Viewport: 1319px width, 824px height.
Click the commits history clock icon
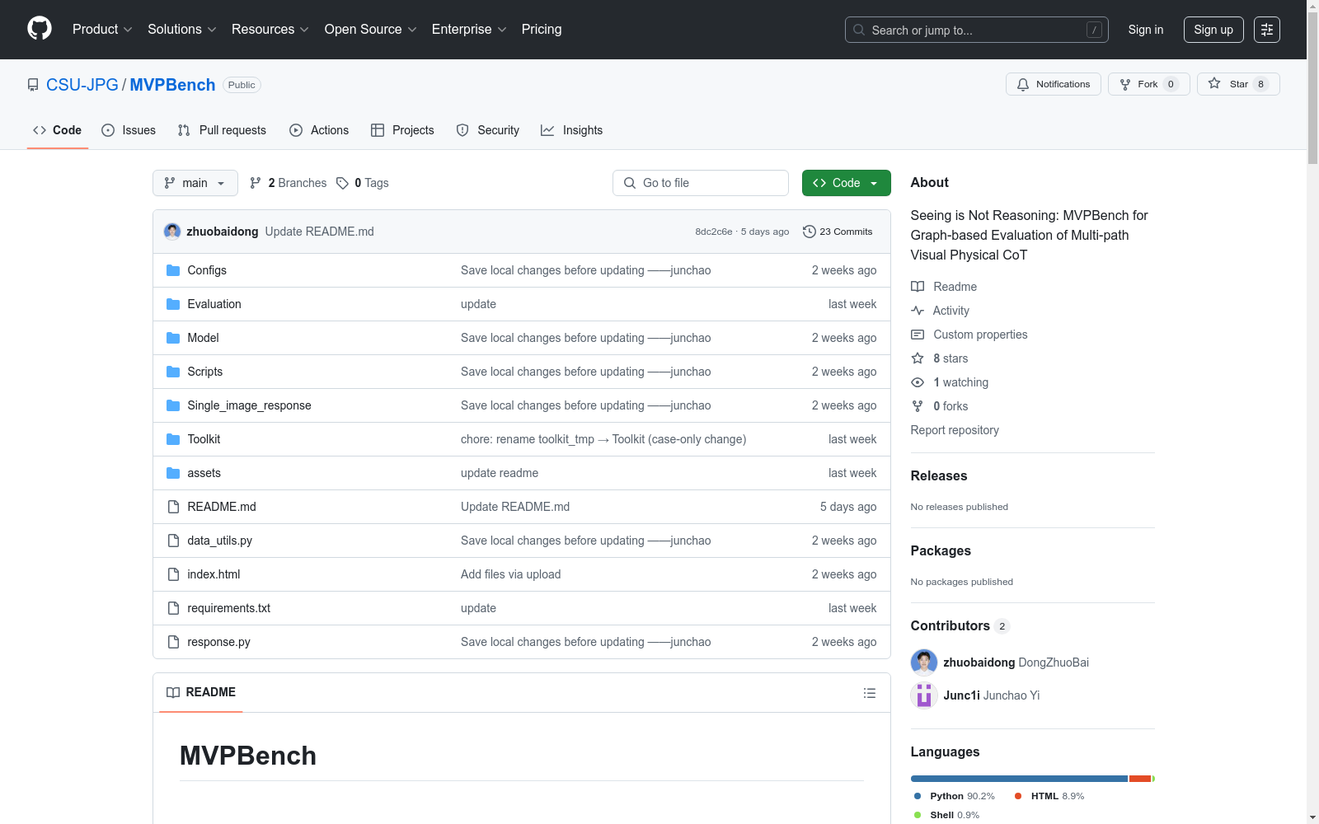[x=810, y=232]
